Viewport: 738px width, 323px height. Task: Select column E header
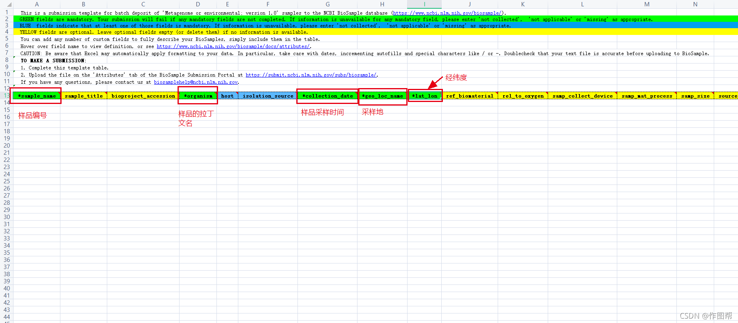(x=227, y=4)
